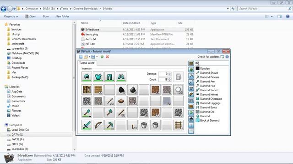Click the Open file icon in INVedit
This screenshot has width=293, height=164.
coord(86,57)
